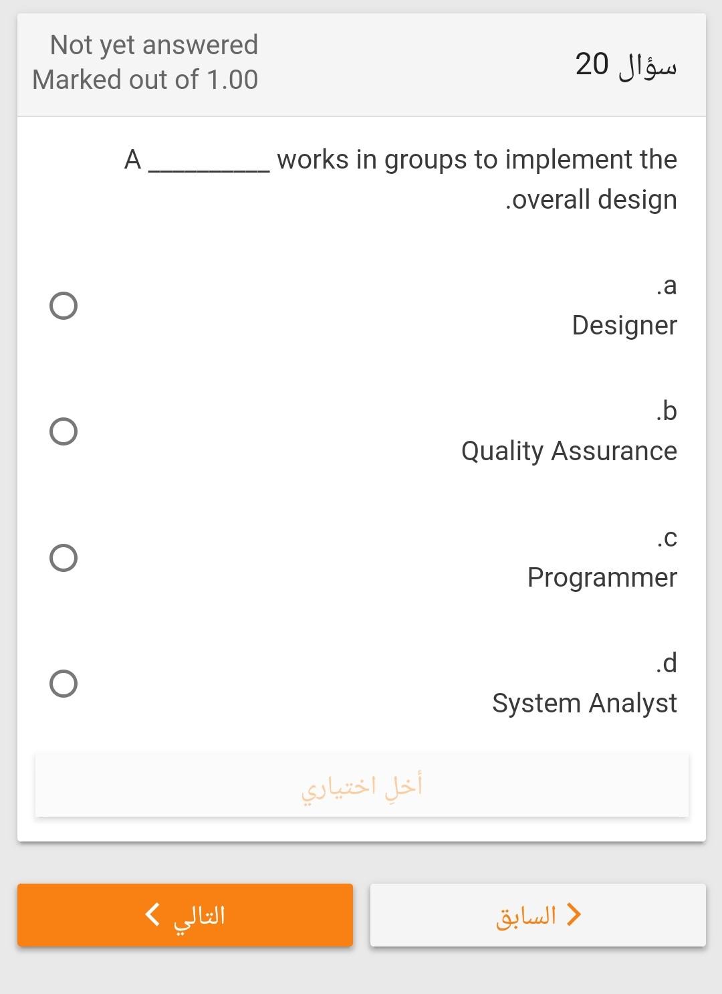Select the radio button for Designer
The image size is (722, 994).
tap(64, 307)
